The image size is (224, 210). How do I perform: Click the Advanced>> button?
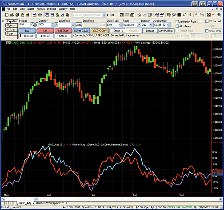pyautogui.click(x=166, y=31)
